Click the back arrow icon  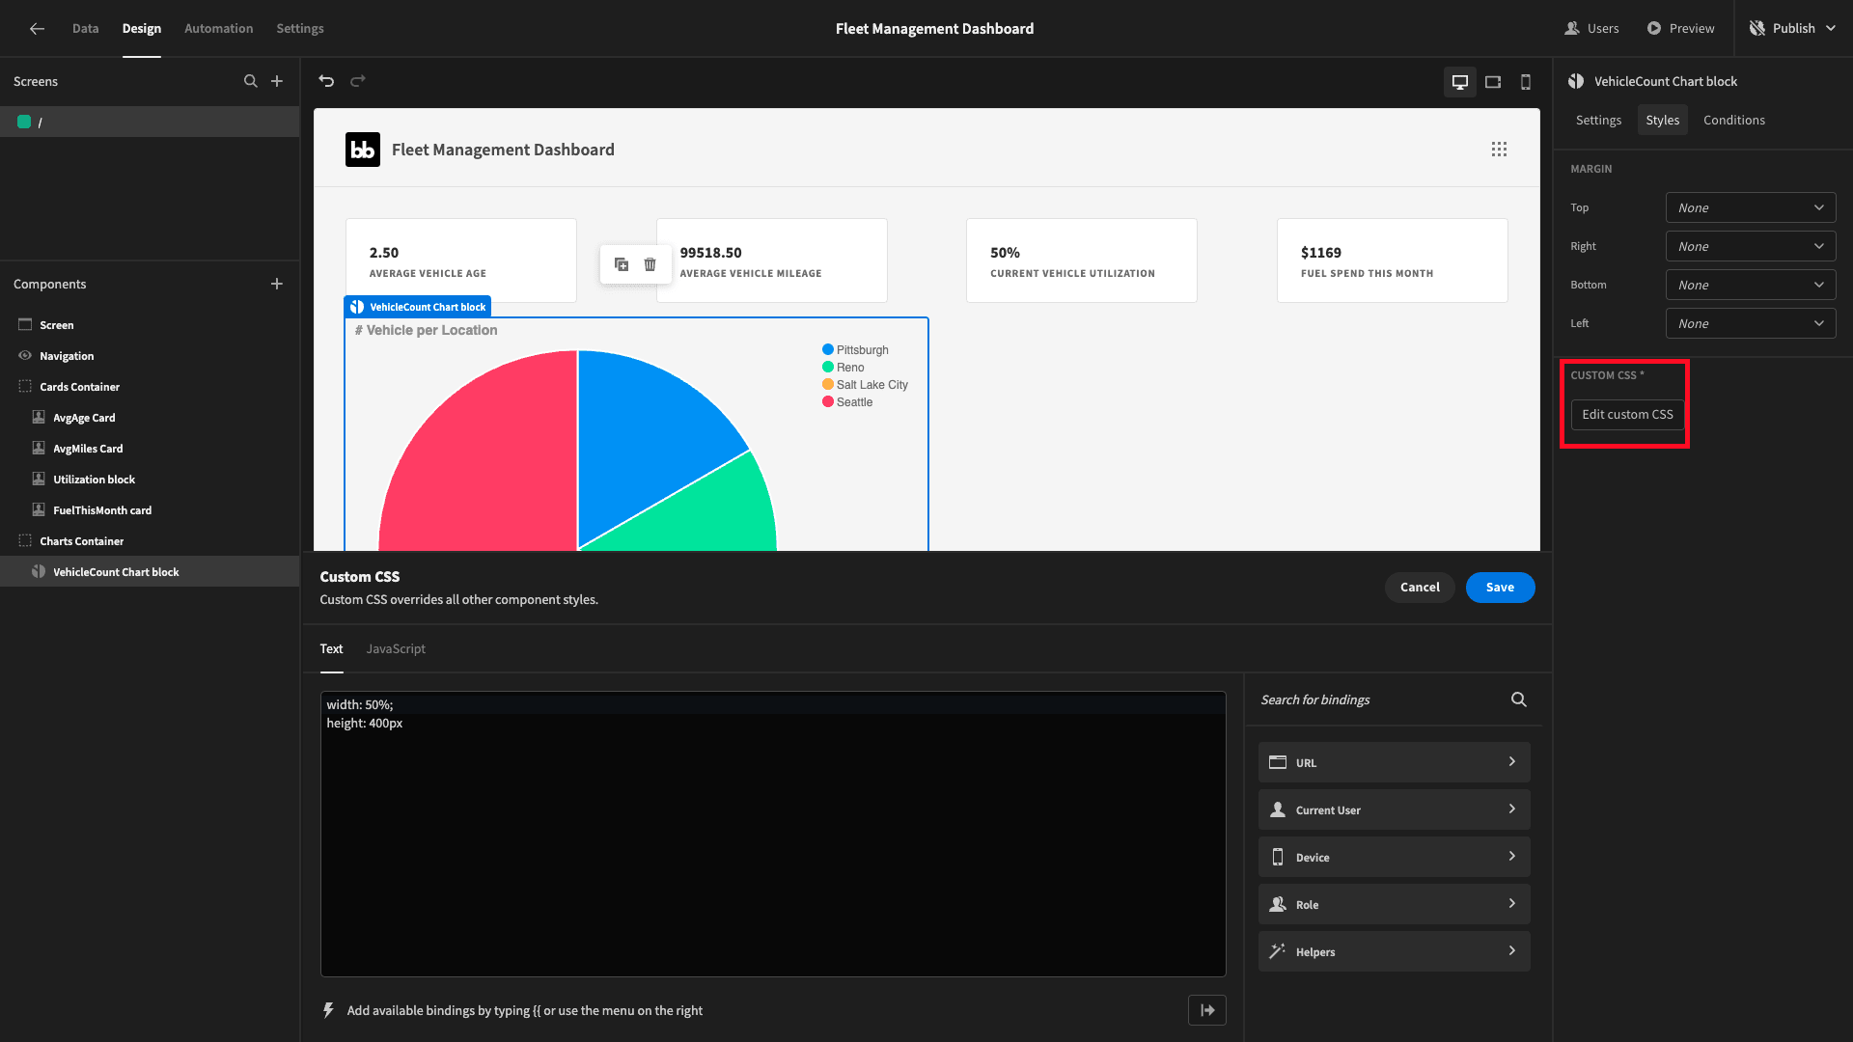[x=37, y=29]
